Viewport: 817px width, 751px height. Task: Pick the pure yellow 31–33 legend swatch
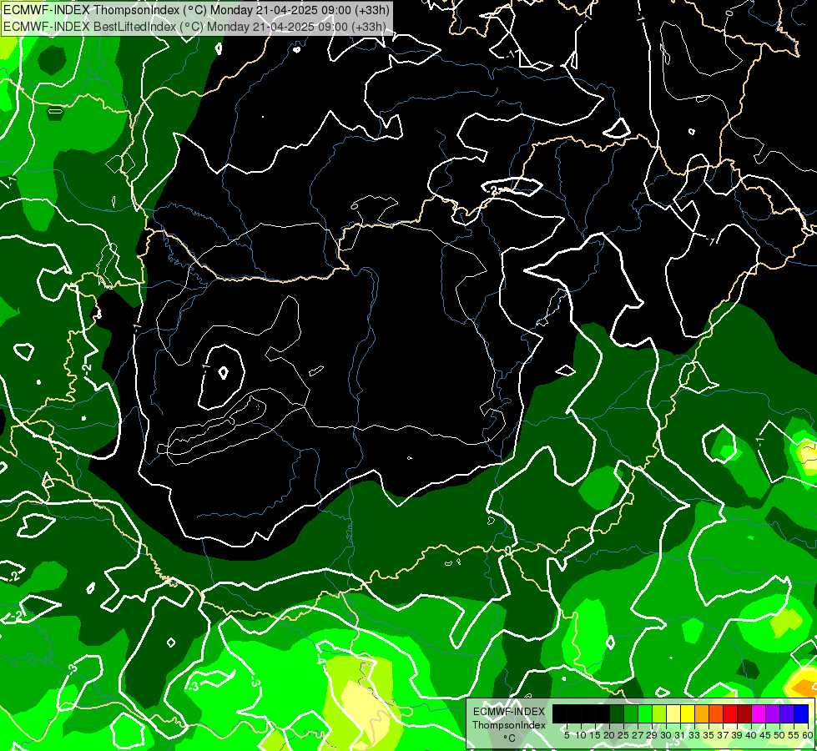[688, 714]
